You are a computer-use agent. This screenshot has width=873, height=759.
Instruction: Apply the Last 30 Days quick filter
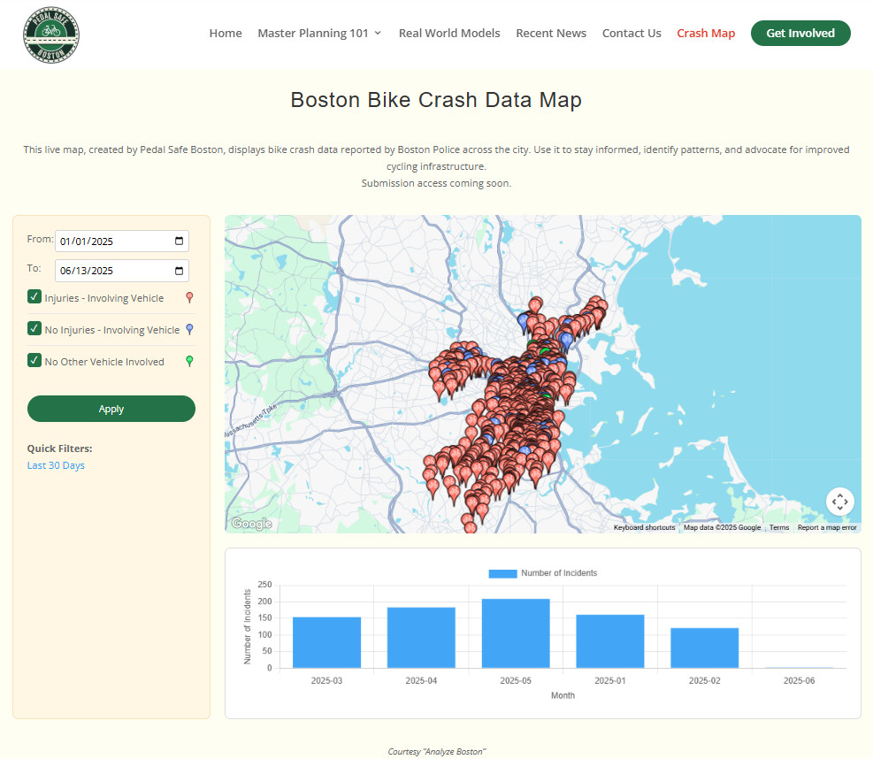click(56, 465)
